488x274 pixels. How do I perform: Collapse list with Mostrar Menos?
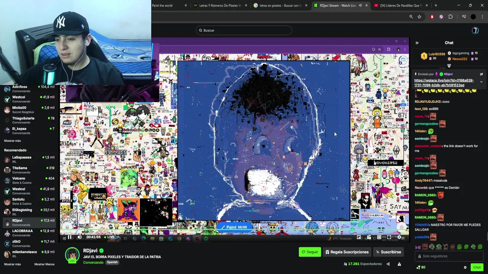point(44,264)
